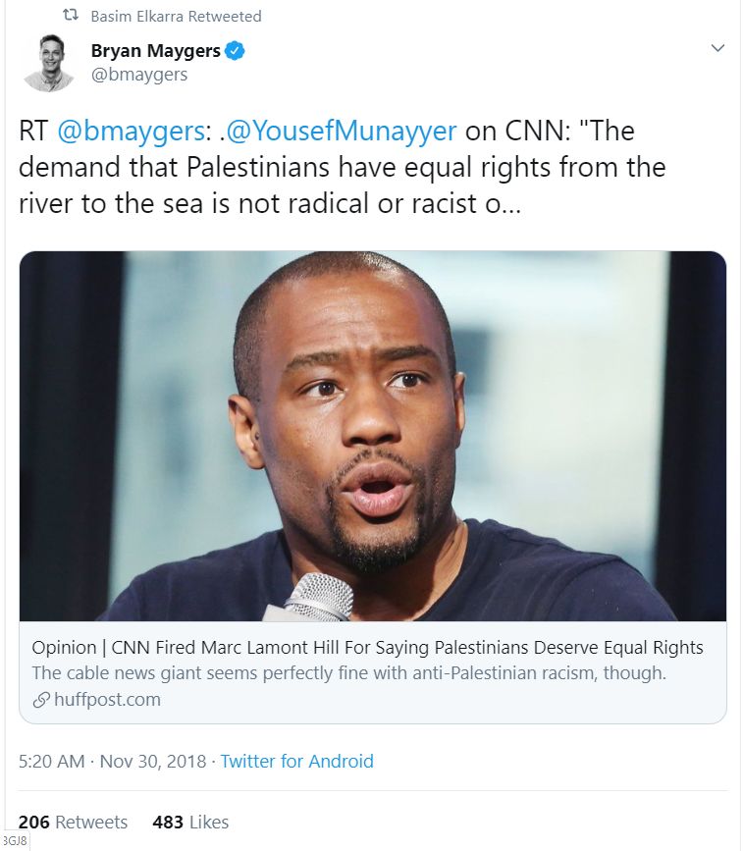Image resolution: width=743 pixels, height=851 pixels.
Task: Click the "CNN Fired Marc Lamont Hill" headline
Action: tap(367, 648)
